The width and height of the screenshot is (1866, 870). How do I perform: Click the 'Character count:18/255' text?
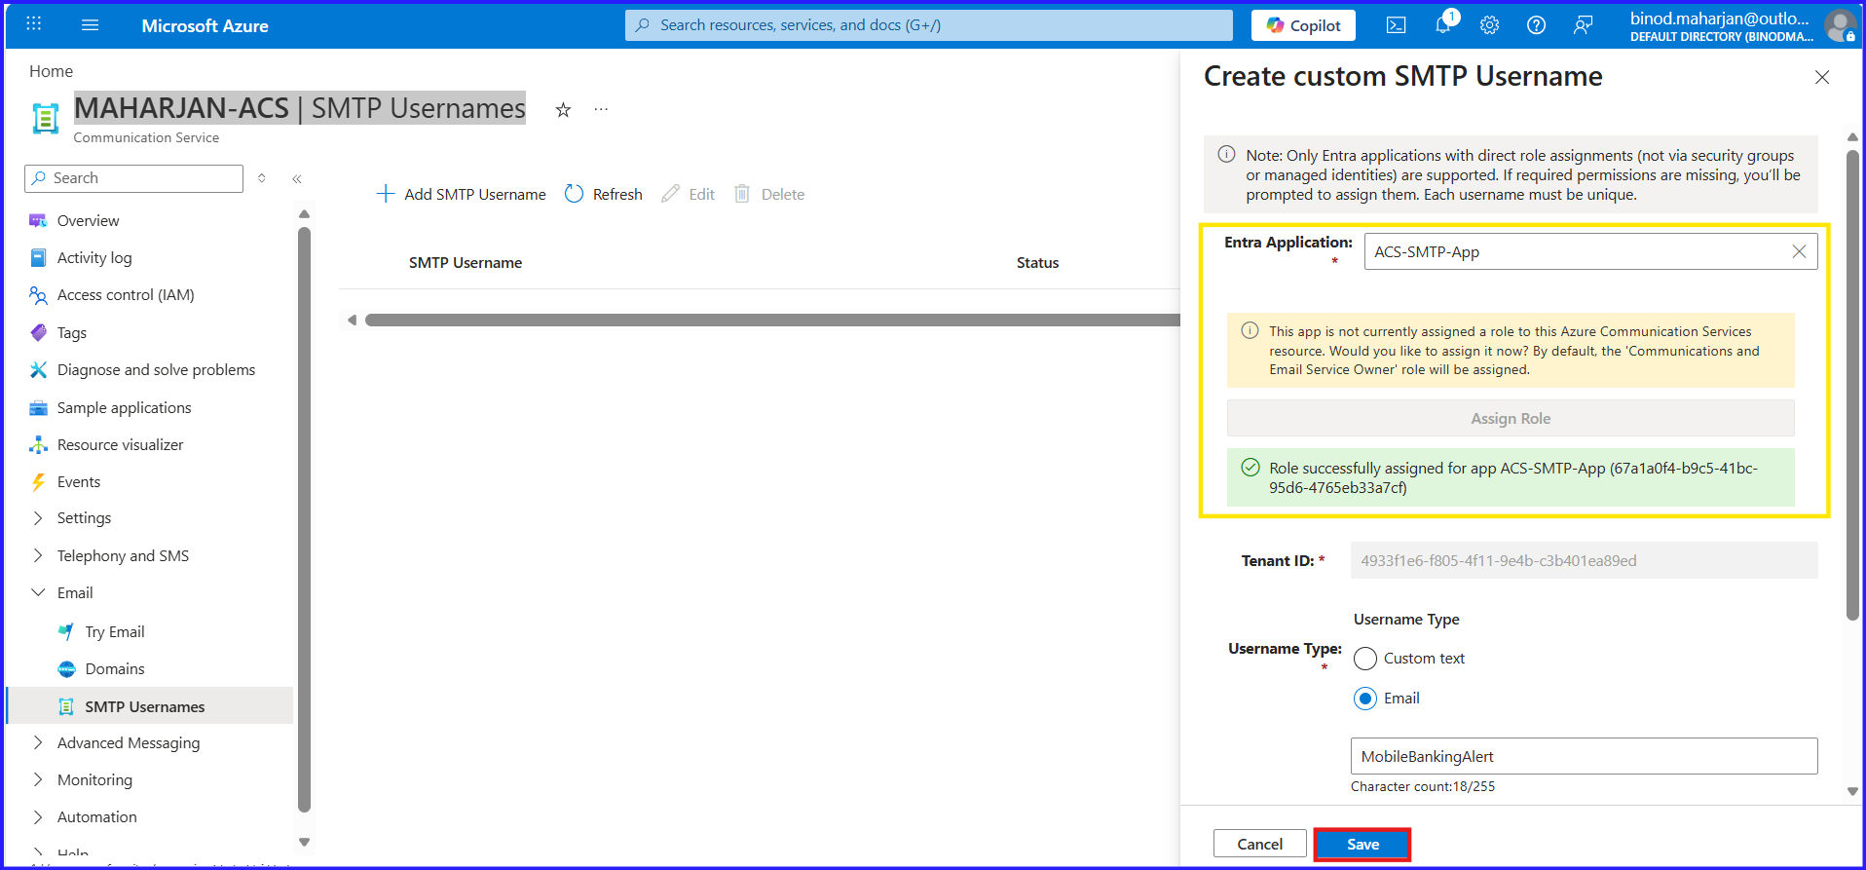tap(1422, 786)
